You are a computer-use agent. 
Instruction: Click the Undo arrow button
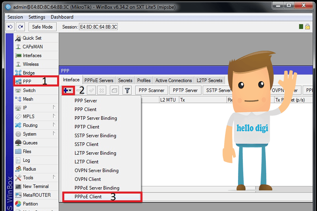coord(10,27)
